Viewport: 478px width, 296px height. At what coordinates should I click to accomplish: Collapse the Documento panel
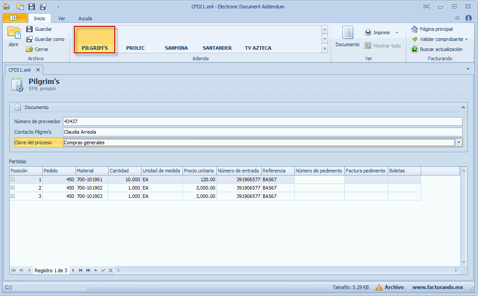click(463, 107)
